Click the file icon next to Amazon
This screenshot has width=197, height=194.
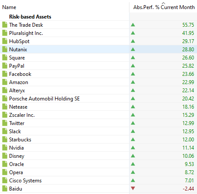tap(5, 82)
